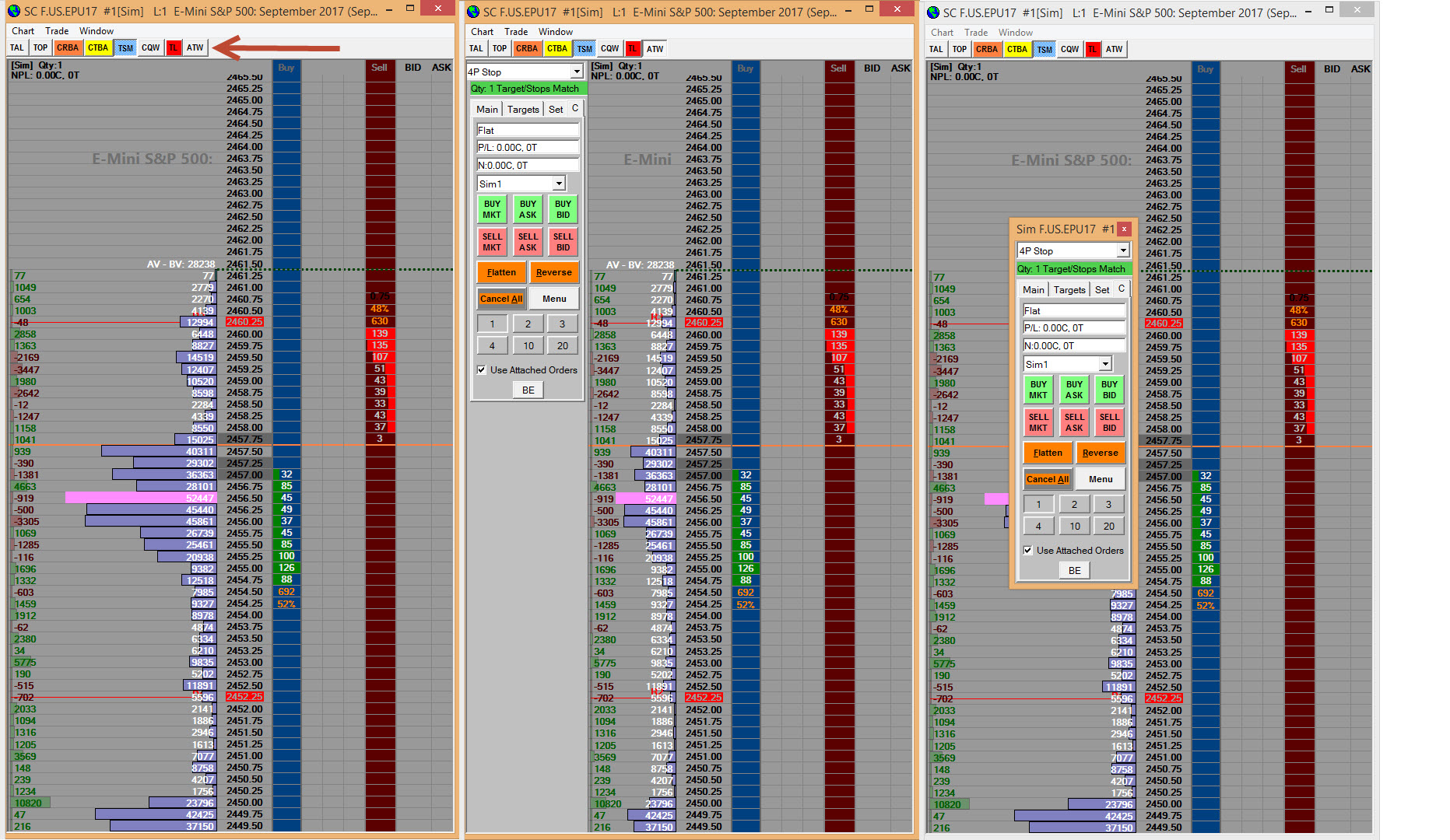Select quantity 10 in docked trade panel
Viewport: 1450px width, 840px height.
point(528,346)
